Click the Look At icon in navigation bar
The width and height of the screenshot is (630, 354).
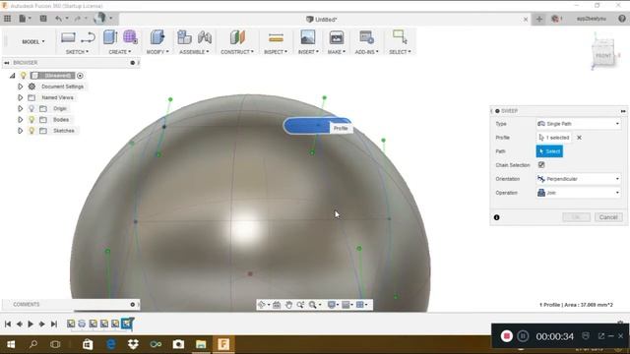277,305
